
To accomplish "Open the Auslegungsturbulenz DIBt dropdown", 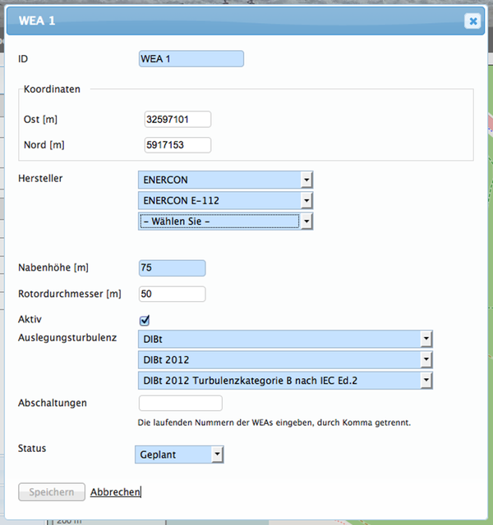I will click(286, 338).
